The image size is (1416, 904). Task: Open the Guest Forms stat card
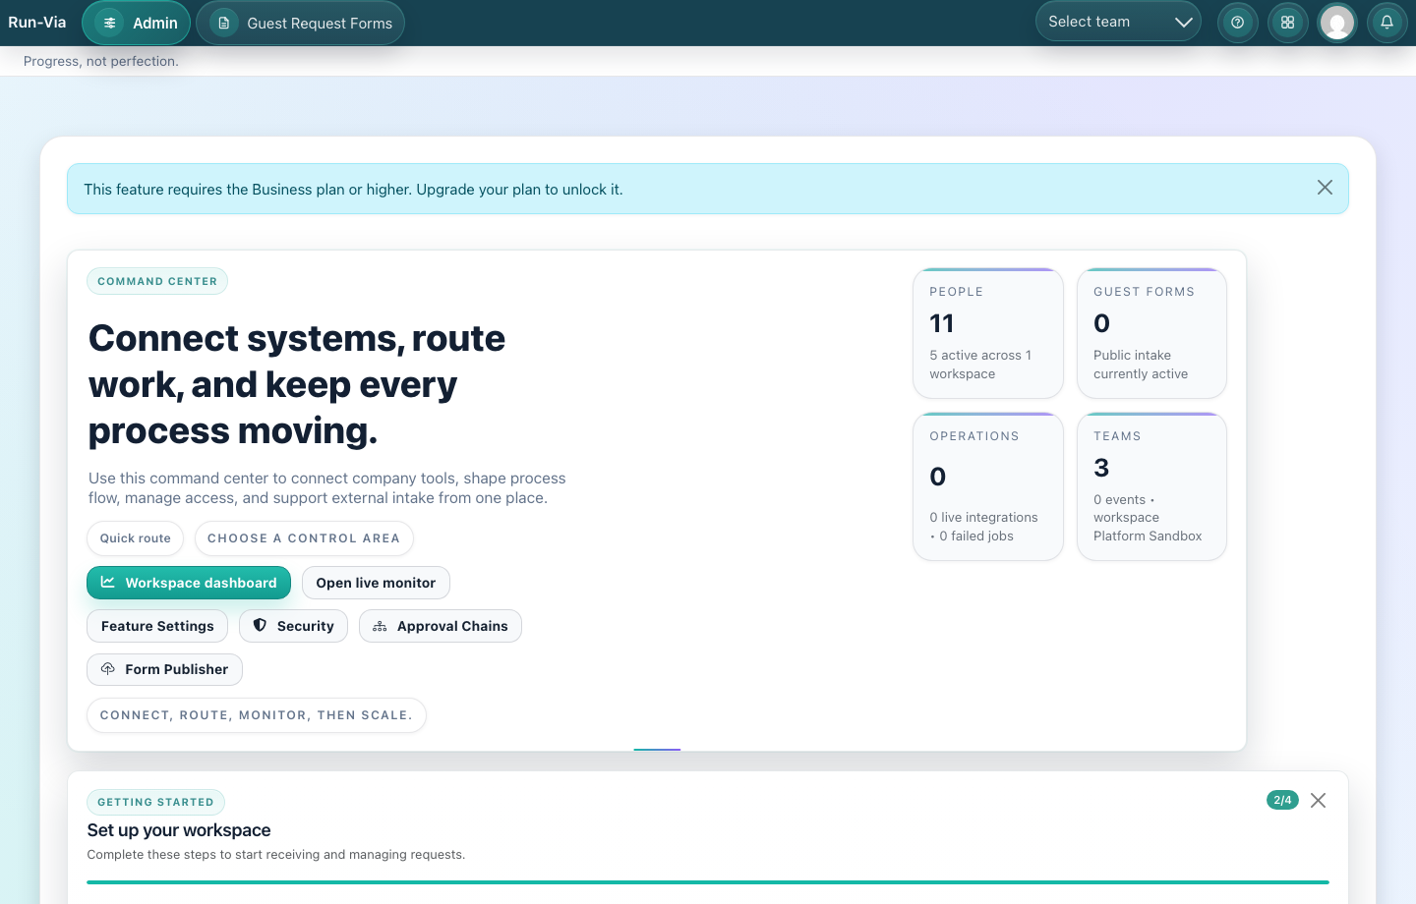(x=1151, y=333)
